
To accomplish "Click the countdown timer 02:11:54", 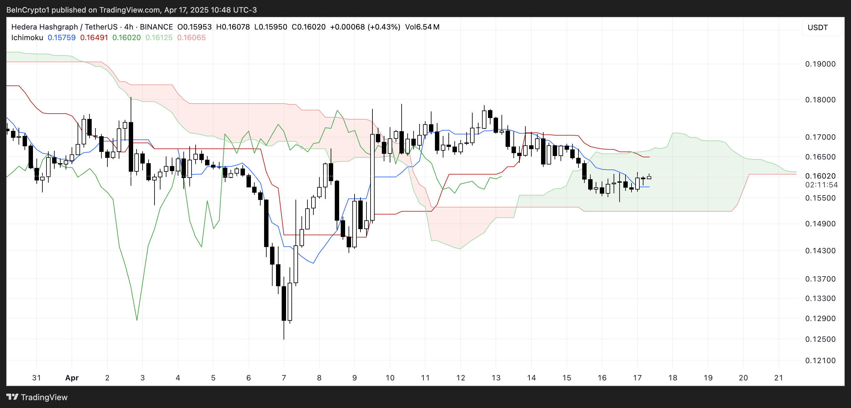I will [821, 185].
